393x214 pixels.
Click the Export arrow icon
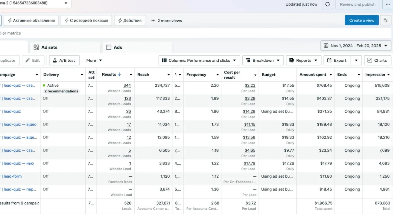click(x=329, y=60)
